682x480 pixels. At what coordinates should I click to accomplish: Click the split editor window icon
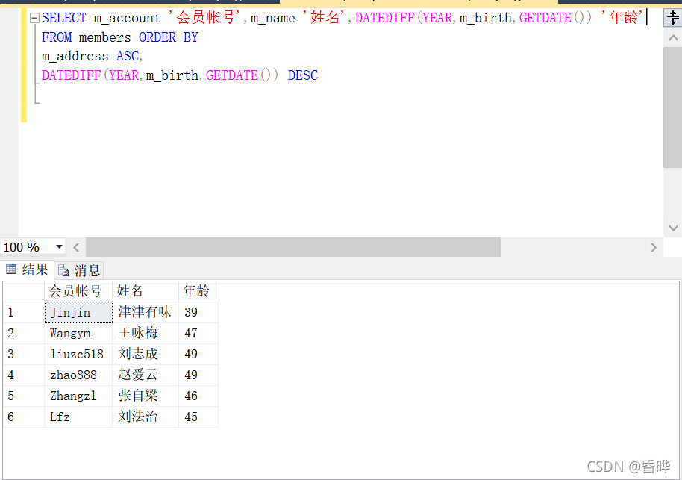672,18
